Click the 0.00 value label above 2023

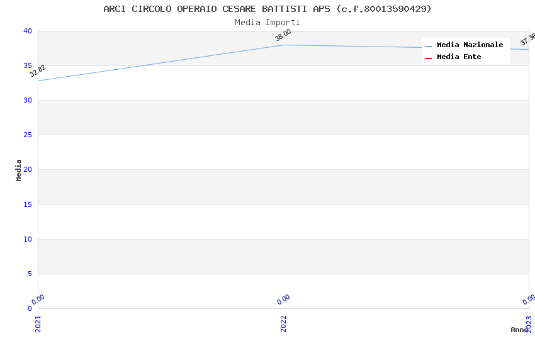(528, 299)
